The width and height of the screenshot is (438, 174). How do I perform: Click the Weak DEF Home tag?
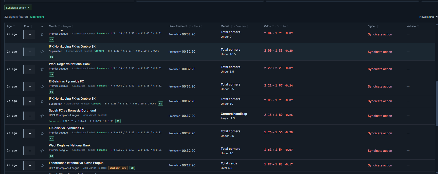118,168
